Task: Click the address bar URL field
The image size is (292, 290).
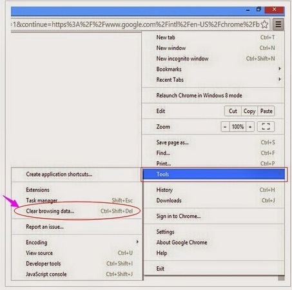Action: (136, 24)
